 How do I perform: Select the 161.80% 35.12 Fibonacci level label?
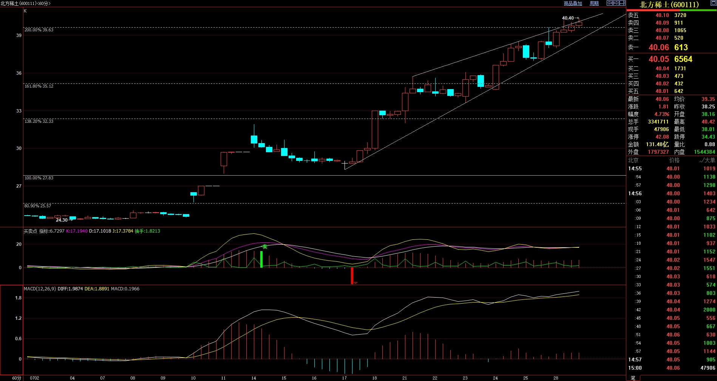(39, 86)
